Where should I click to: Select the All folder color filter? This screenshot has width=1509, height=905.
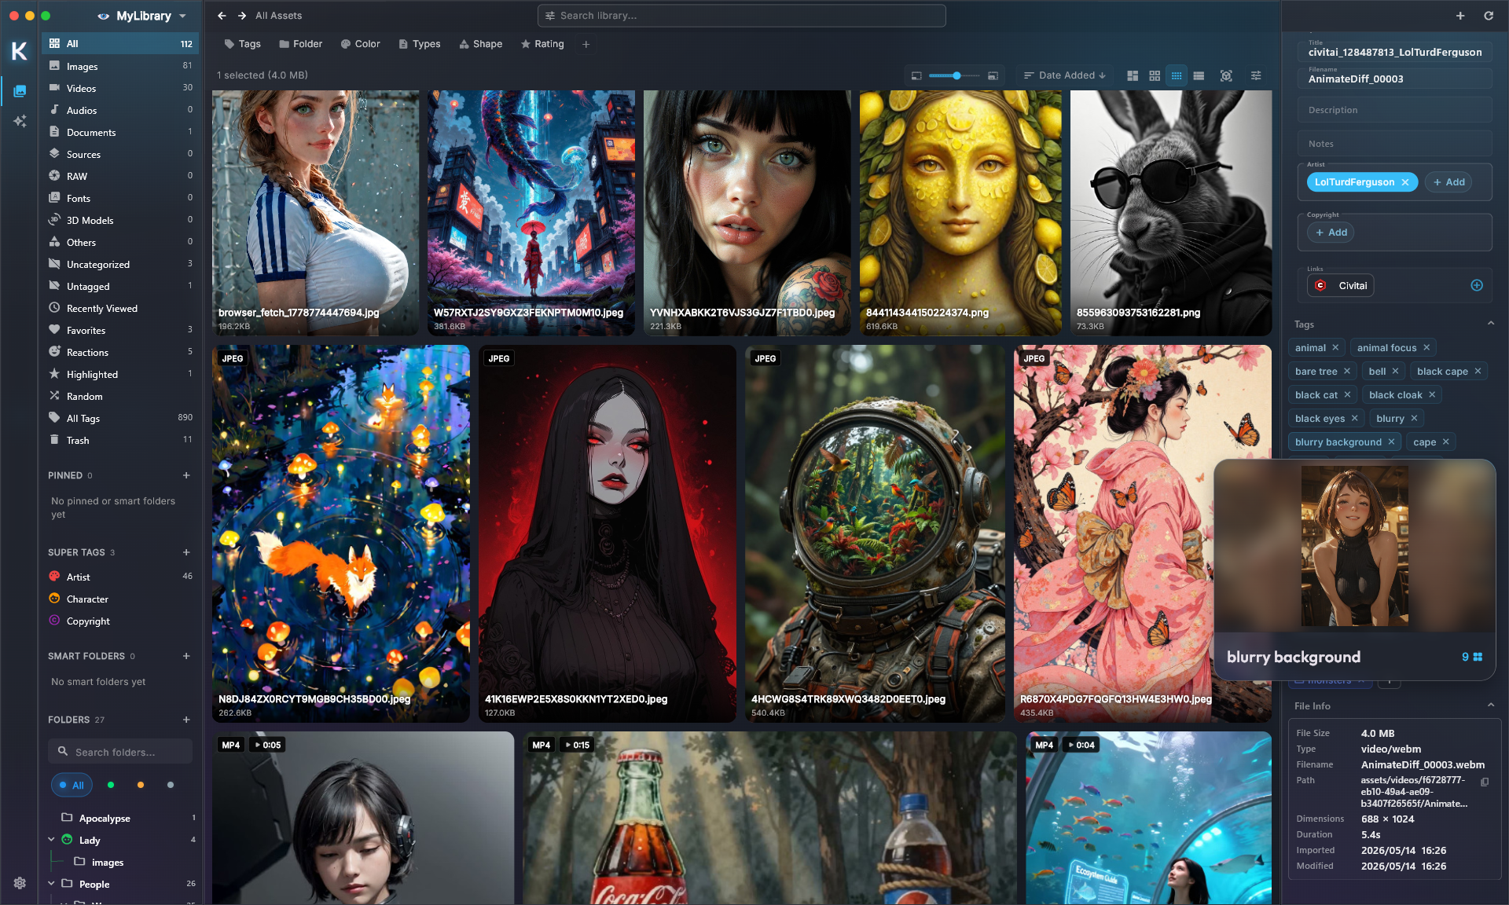pos(72,785)
